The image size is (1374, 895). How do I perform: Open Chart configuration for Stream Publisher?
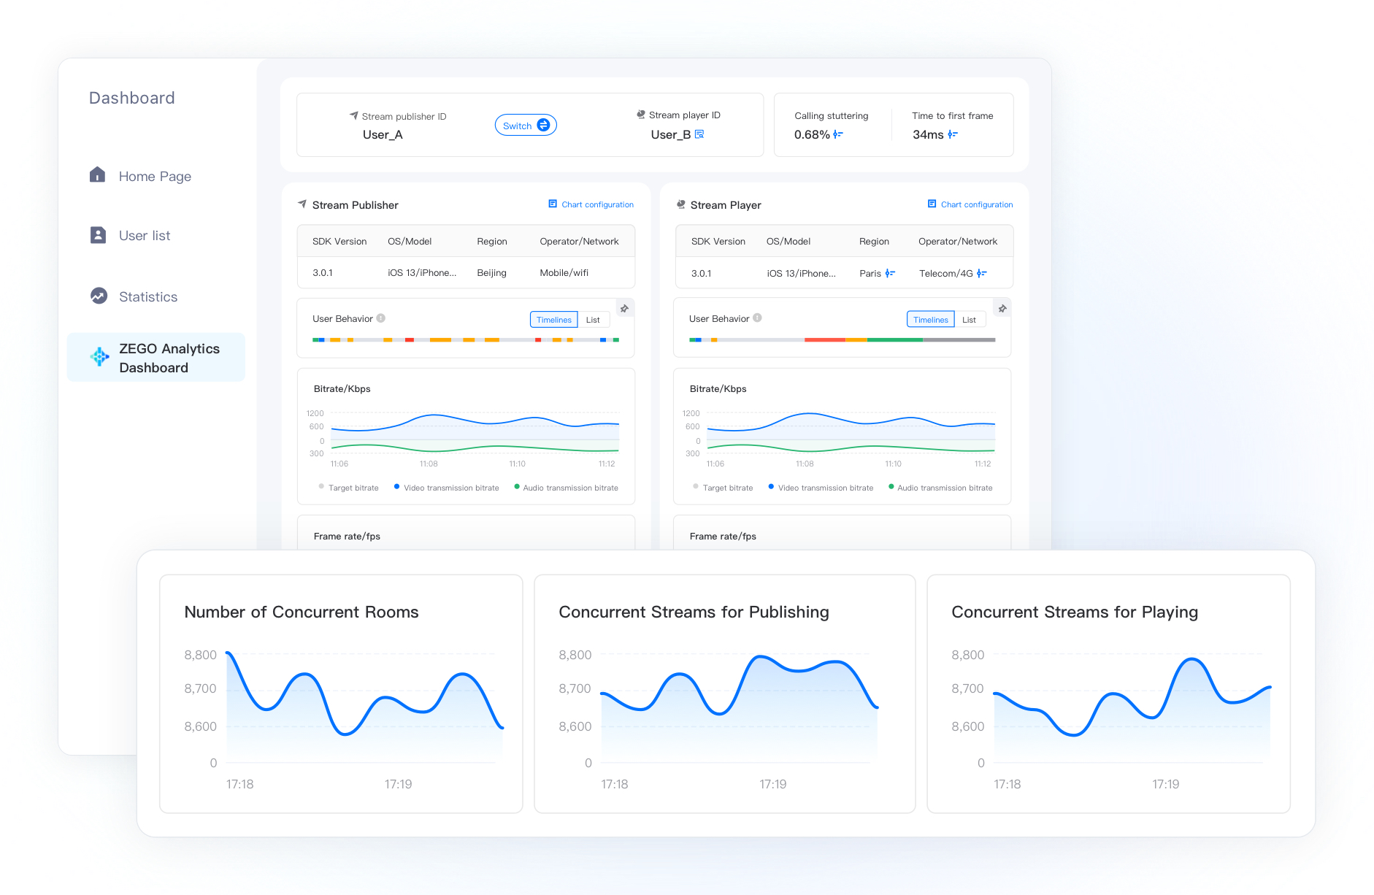click(x=591, y=204)
